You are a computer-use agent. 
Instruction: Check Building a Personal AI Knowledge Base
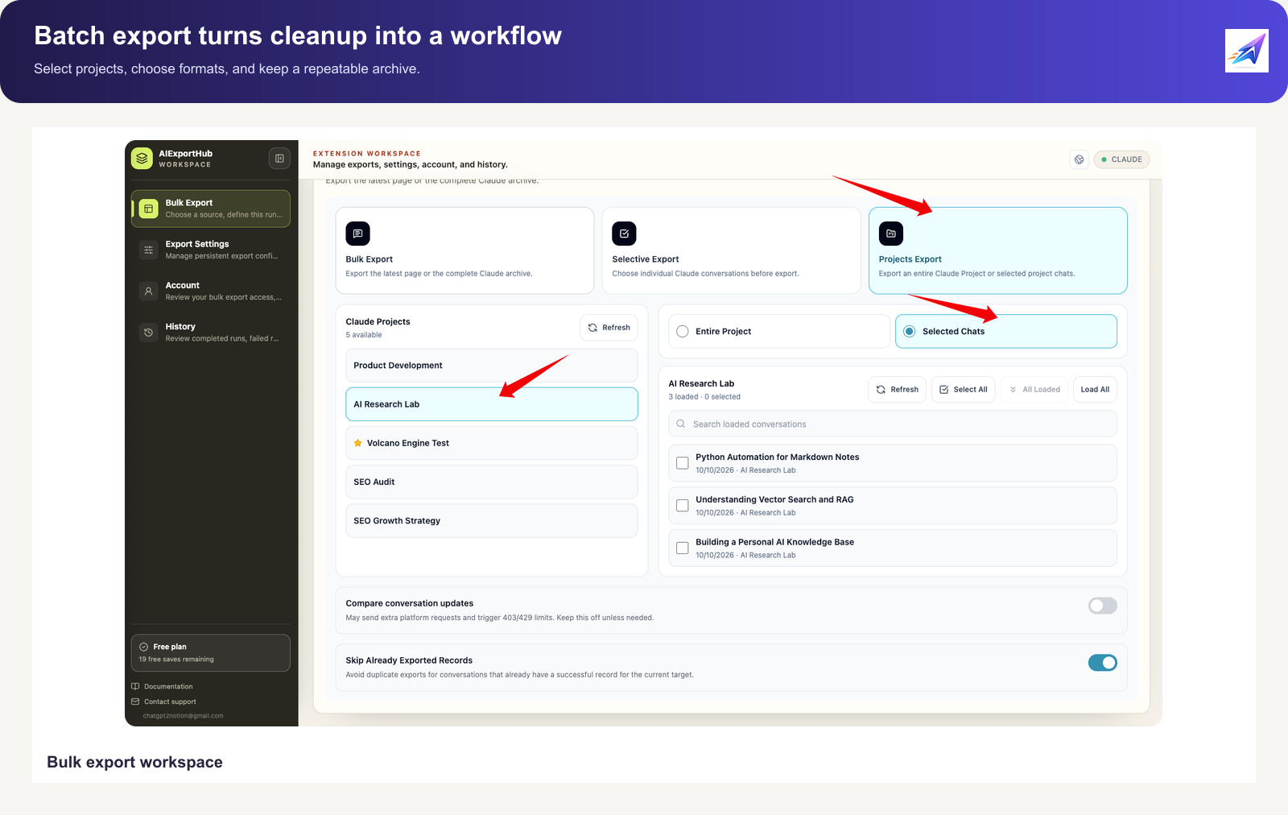(683, 548)
